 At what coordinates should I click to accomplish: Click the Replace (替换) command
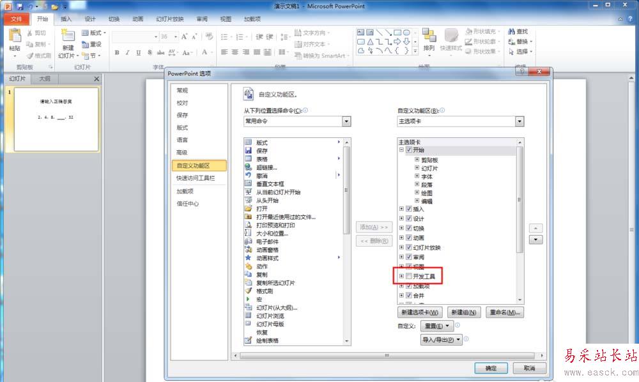point(520,42)
